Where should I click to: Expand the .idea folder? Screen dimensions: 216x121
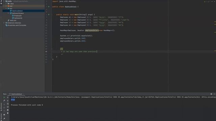6,4
